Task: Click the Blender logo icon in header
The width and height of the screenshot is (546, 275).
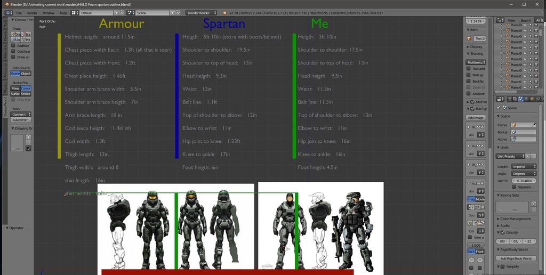Action: pos(224,13)
